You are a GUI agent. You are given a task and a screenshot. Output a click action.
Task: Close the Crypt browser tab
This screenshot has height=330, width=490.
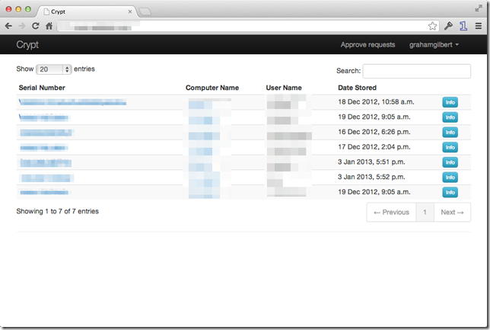point(130,11)
